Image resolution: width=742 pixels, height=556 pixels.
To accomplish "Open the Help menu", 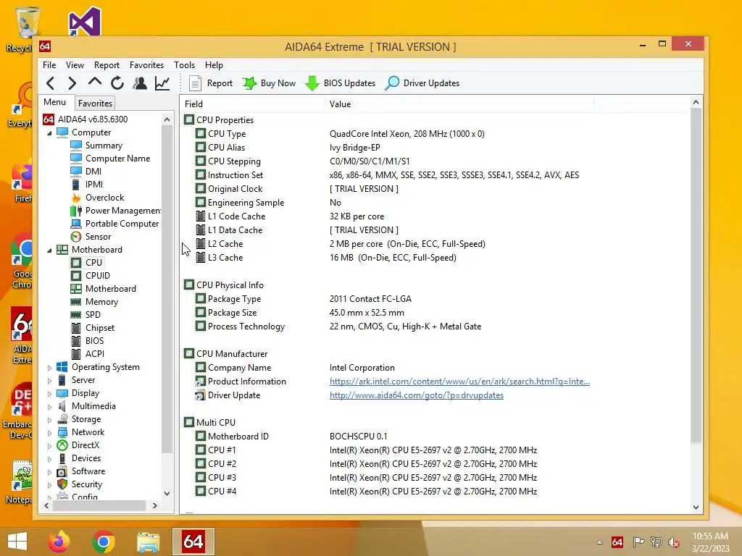I will [214, 64].
